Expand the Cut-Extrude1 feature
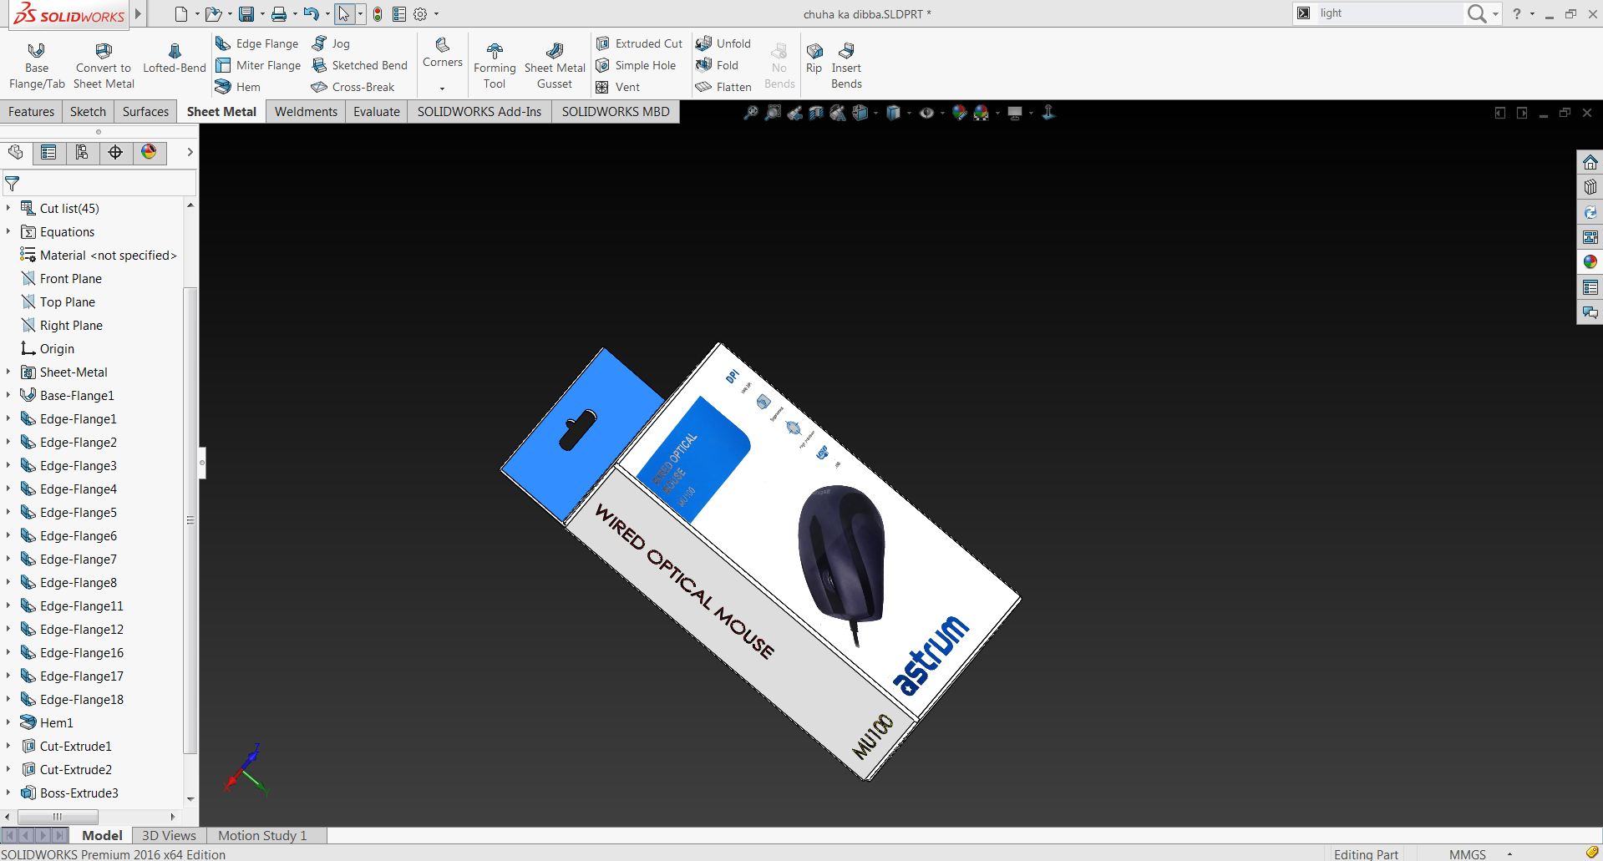 (8, 746)
